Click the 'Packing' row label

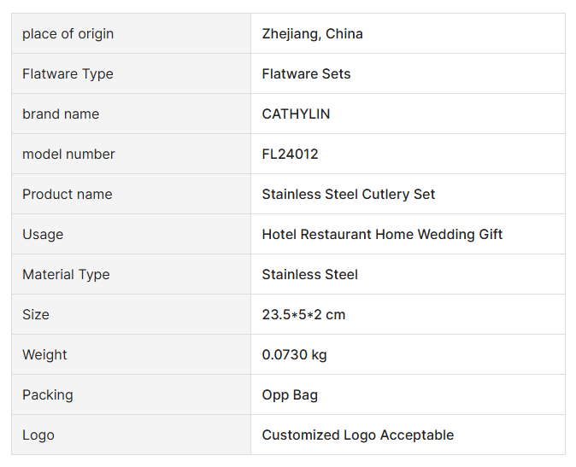[x=48, y=395]
